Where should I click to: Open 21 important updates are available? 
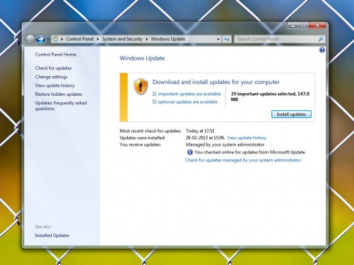[186, 94]
